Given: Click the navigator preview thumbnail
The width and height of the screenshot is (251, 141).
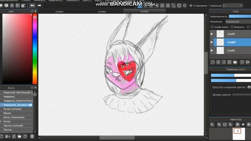Looking at the screenshot, I should coord(239,134).
